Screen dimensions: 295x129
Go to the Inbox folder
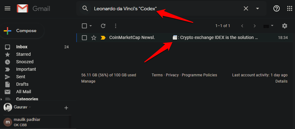click(22, 47)
